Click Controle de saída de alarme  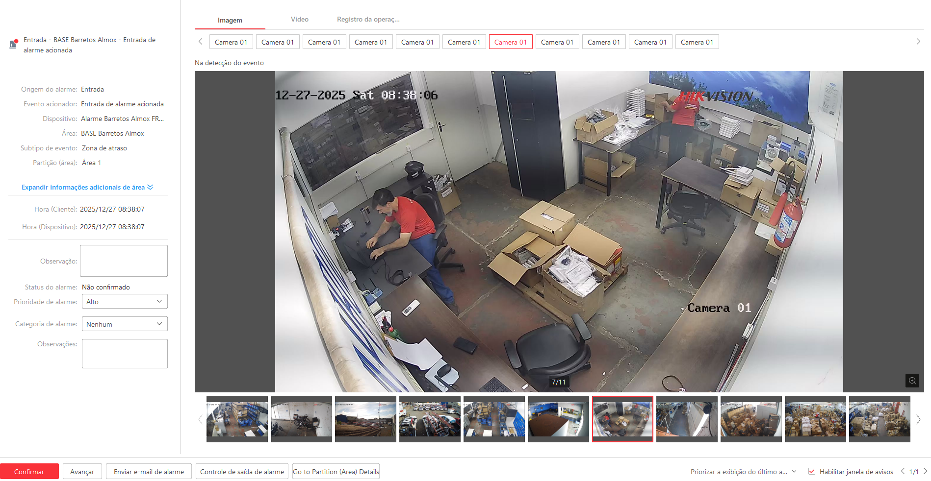(x=242, y=472)
